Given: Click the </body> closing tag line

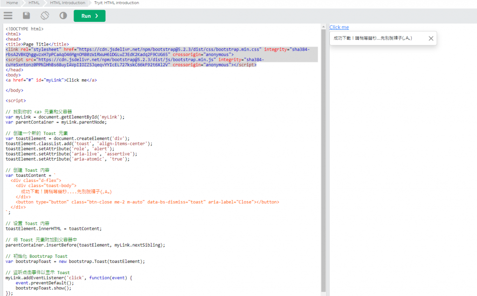Looking at the screenshot, I should coord(14,91).
